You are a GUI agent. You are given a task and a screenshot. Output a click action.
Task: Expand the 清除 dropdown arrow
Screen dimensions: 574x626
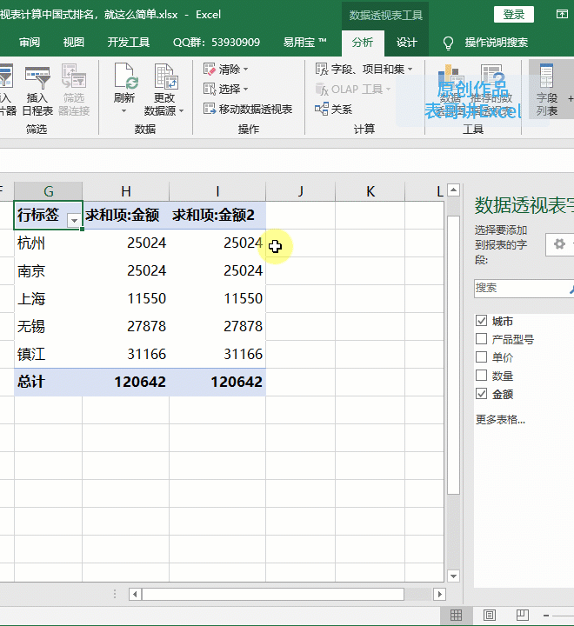(245, 69)
